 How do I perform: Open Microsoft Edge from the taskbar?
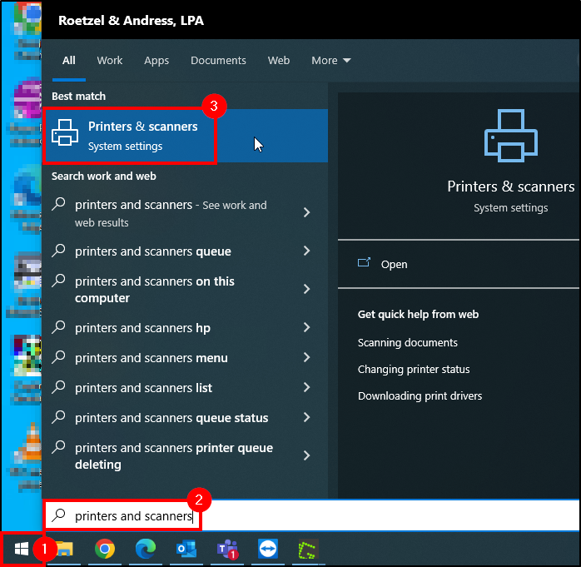145,549
